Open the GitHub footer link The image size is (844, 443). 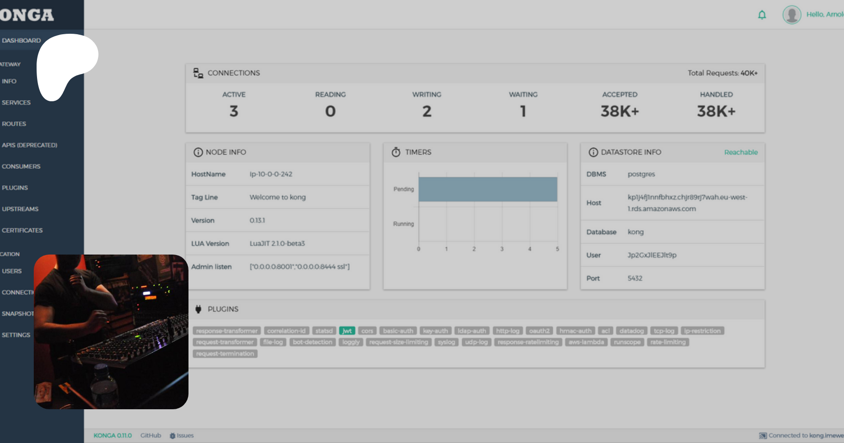[151, 435]
